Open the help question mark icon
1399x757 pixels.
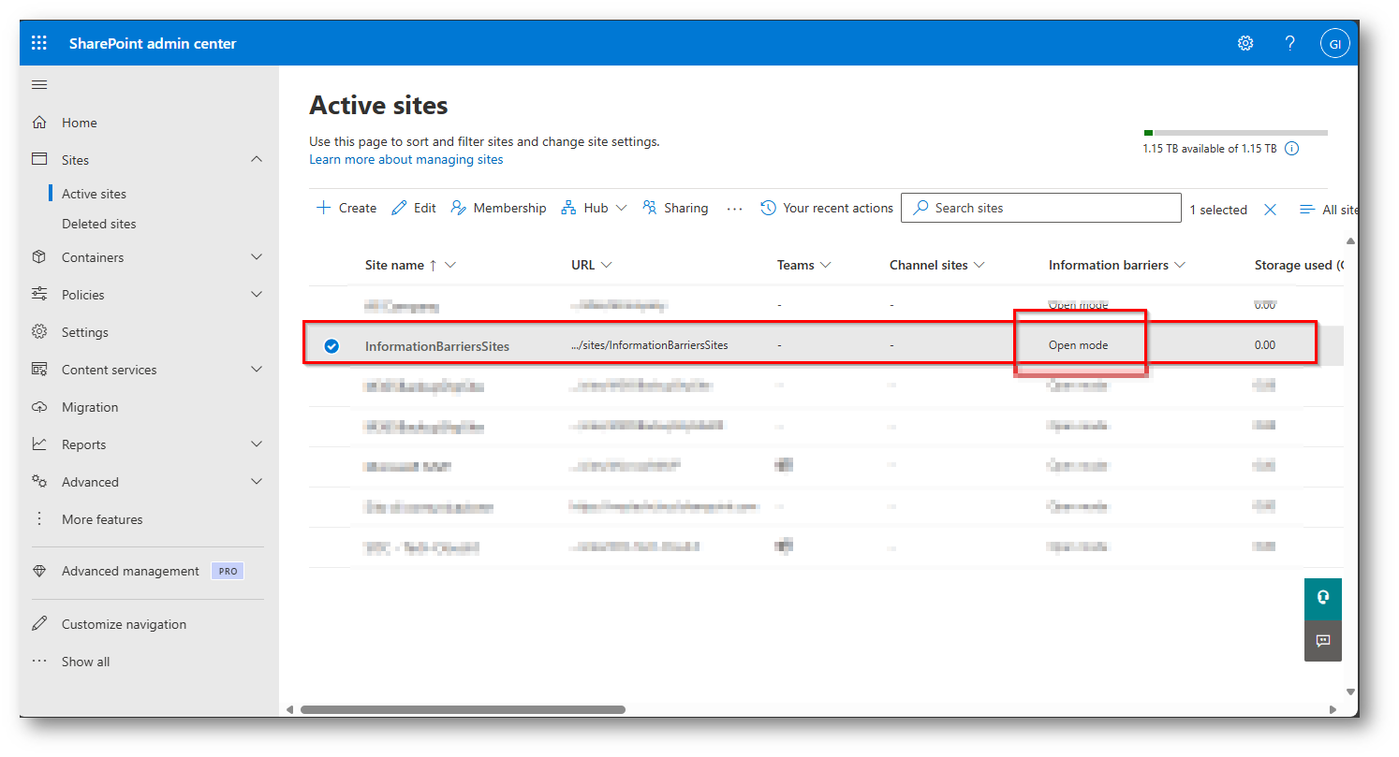(x=1290, y=43)
